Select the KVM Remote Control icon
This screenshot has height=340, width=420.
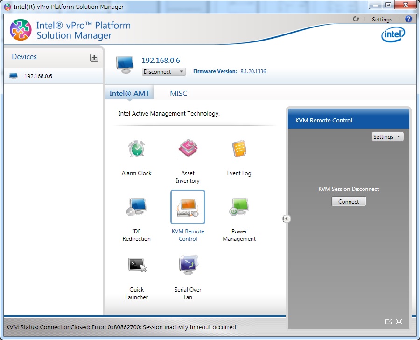point(188,208)
